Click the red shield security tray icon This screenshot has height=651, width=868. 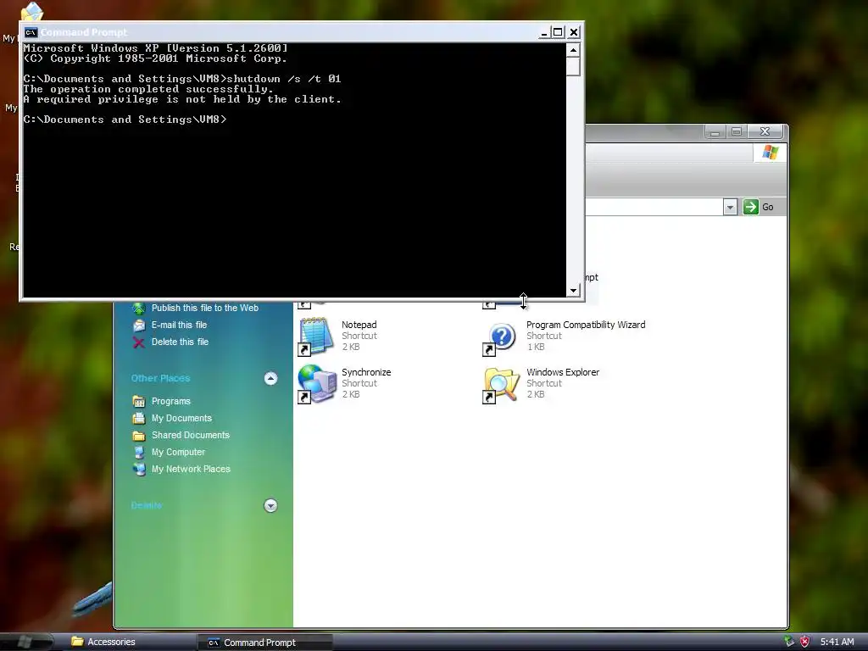(805, 642)
